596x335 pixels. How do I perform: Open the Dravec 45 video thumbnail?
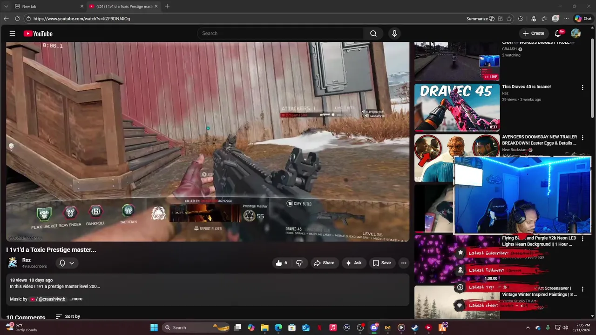pos(457,107)
